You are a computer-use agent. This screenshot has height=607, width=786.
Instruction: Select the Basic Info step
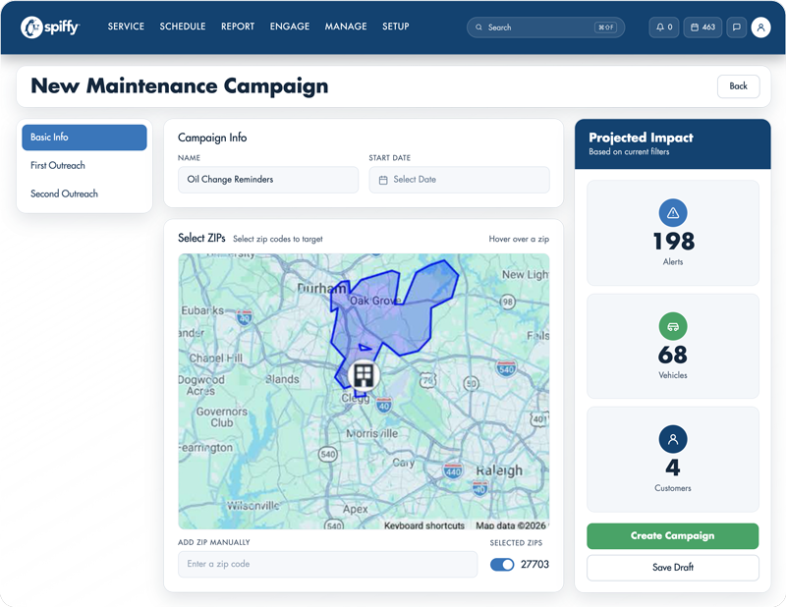click(84, 138)
